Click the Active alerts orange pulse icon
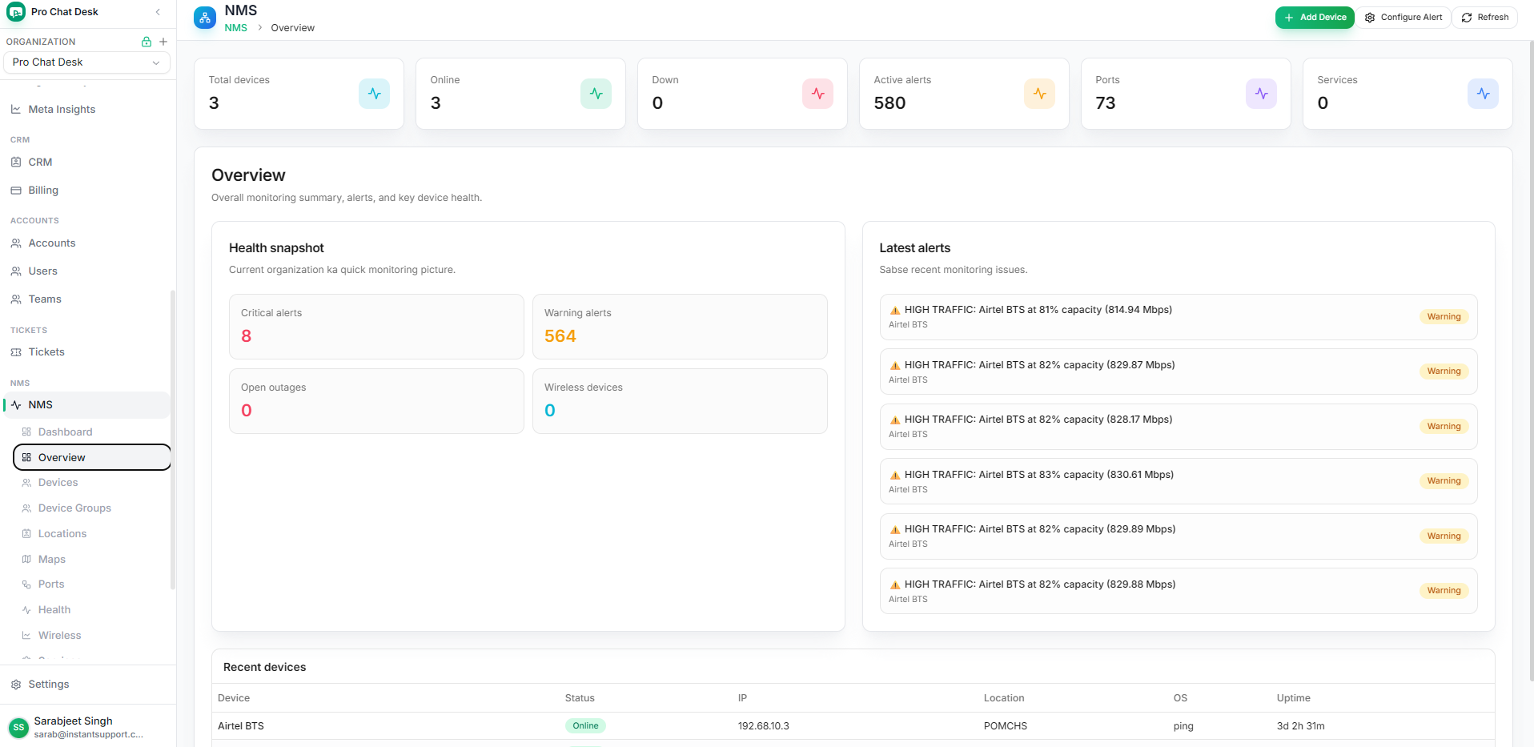1534x747 pixels. [x=1039, y=94]
